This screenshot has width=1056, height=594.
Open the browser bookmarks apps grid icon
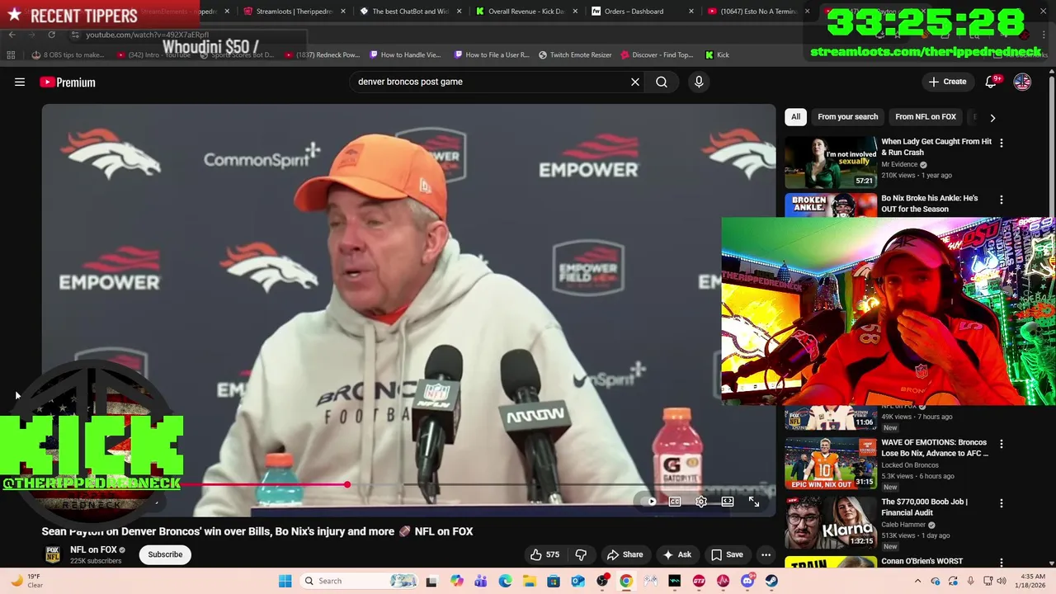[x=11, y=55]
